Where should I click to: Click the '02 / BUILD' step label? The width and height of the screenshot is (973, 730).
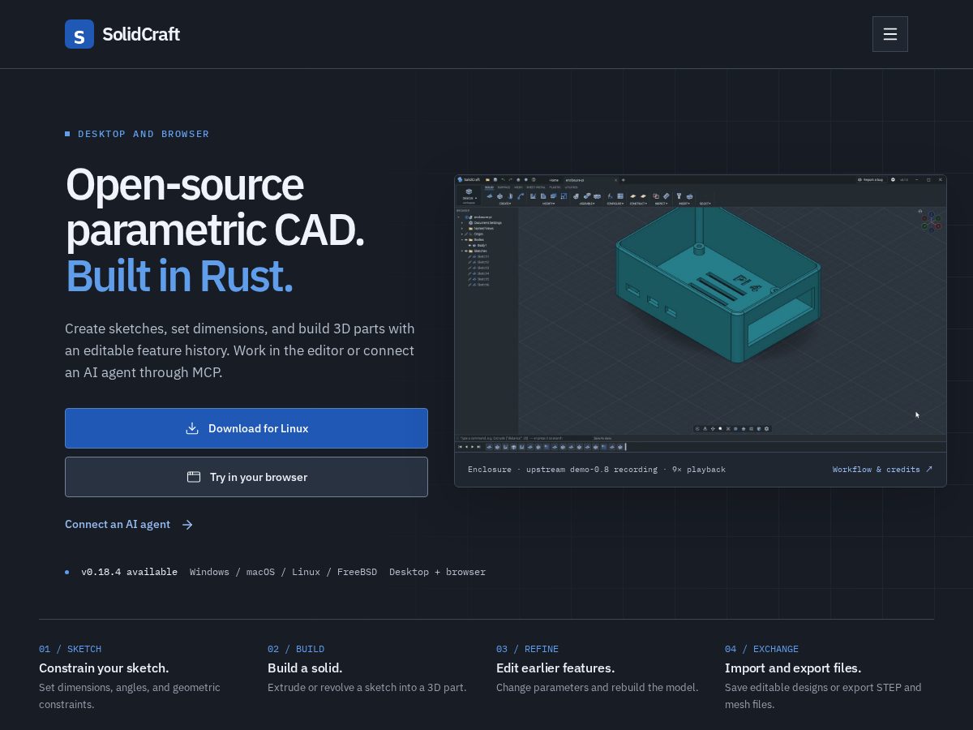[296, 649]
